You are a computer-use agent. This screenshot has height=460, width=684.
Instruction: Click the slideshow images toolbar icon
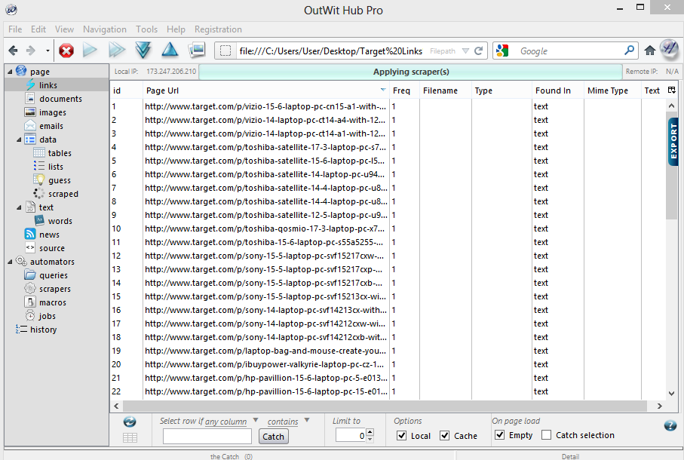[197, 51]
